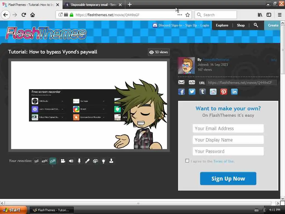This screenshot has height=214, width=285.
Task: Share on Twitter
Action: 192,92
